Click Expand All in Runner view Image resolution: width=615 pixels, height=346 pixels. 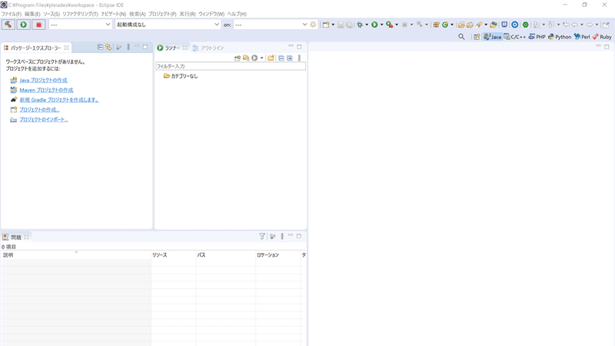[290, 58]
